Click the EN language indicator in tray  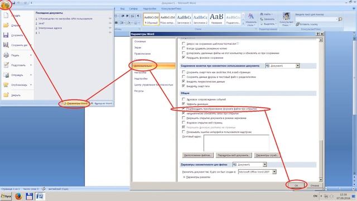(315, 196)
